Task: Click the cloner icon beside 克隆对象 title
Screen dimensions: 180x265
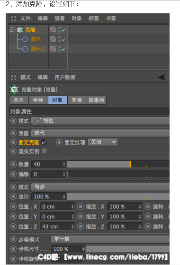Action: pos(14,89)
